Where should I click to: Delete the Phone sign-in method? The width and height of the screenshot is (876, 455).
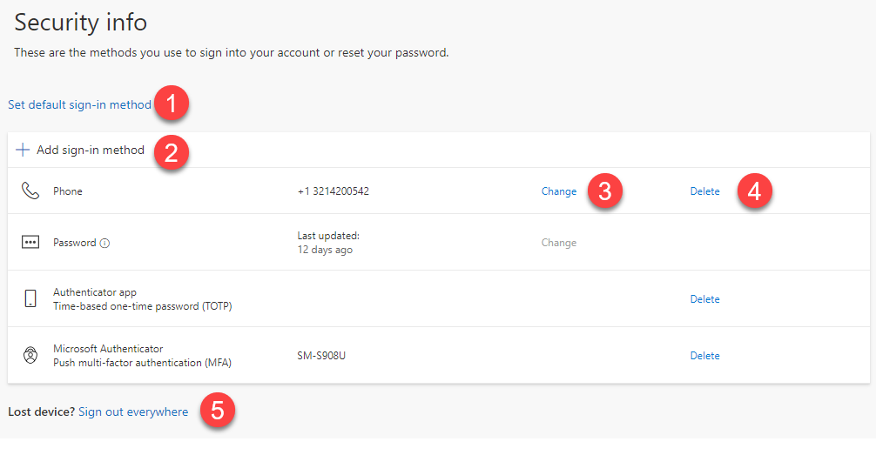[704, 191]
